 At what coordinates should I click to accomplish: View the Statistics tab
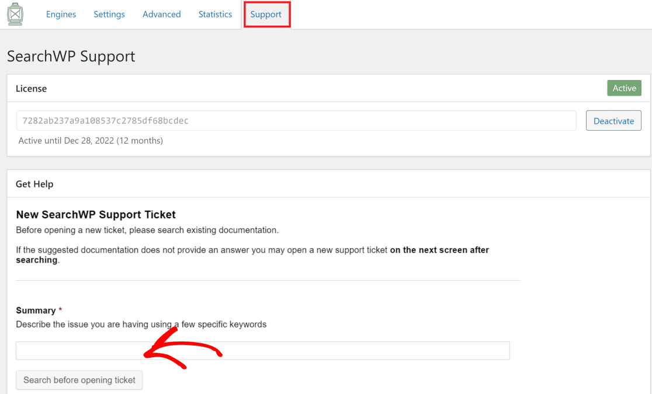[215, 14]
